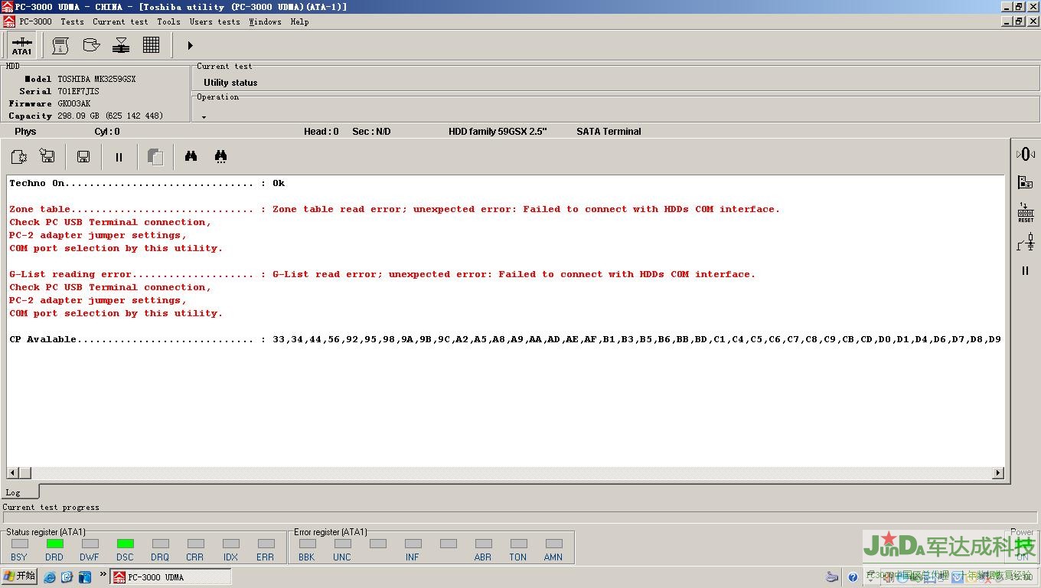Viewport: 1041px width, 588px height.
Task: Open the Tests menu
Action: pyautogui.click(x=72, y=21)
